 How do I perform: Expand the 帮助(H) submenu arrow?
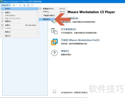pyautogui.click(x=37, y=32)
